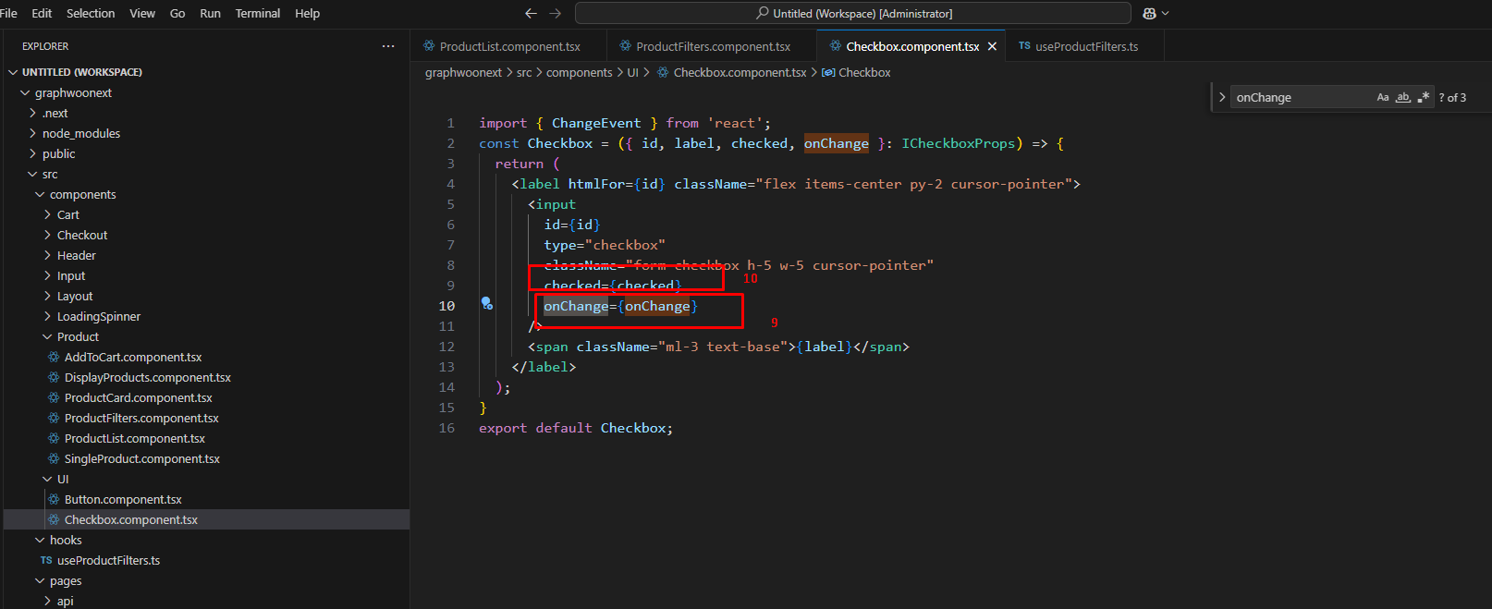Open the Copilot dropdown arrow

tap(1165, 13)
